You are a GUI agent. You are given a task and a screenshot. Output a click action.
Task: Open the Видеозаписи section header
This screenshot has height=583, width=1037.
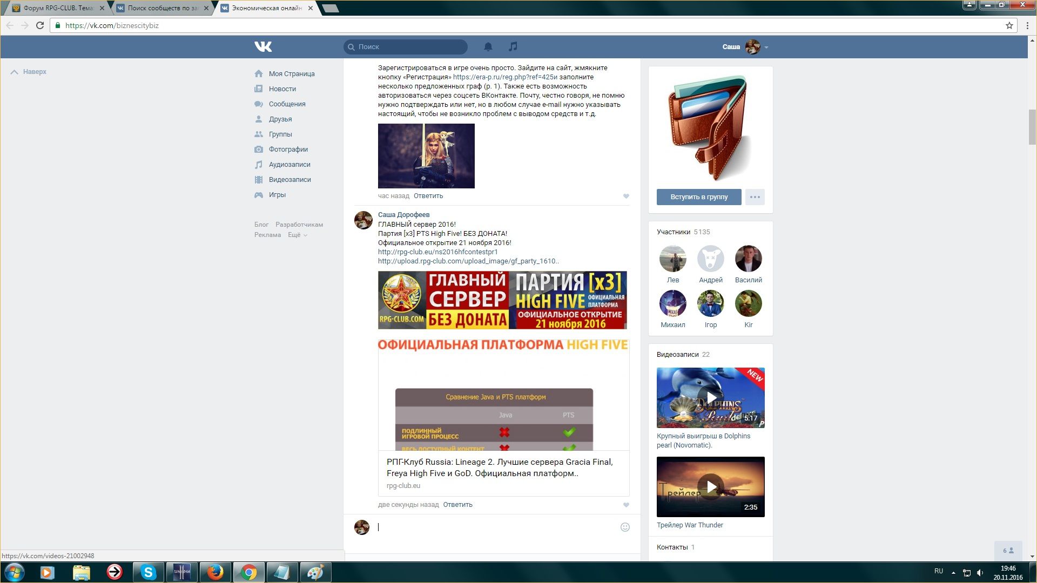(x=683, y=355)
